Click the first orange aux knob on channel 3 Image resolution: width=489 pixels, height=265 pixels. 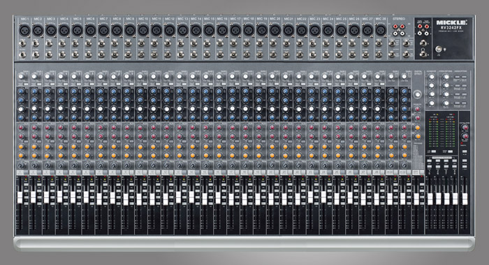[x=48, y=146]
